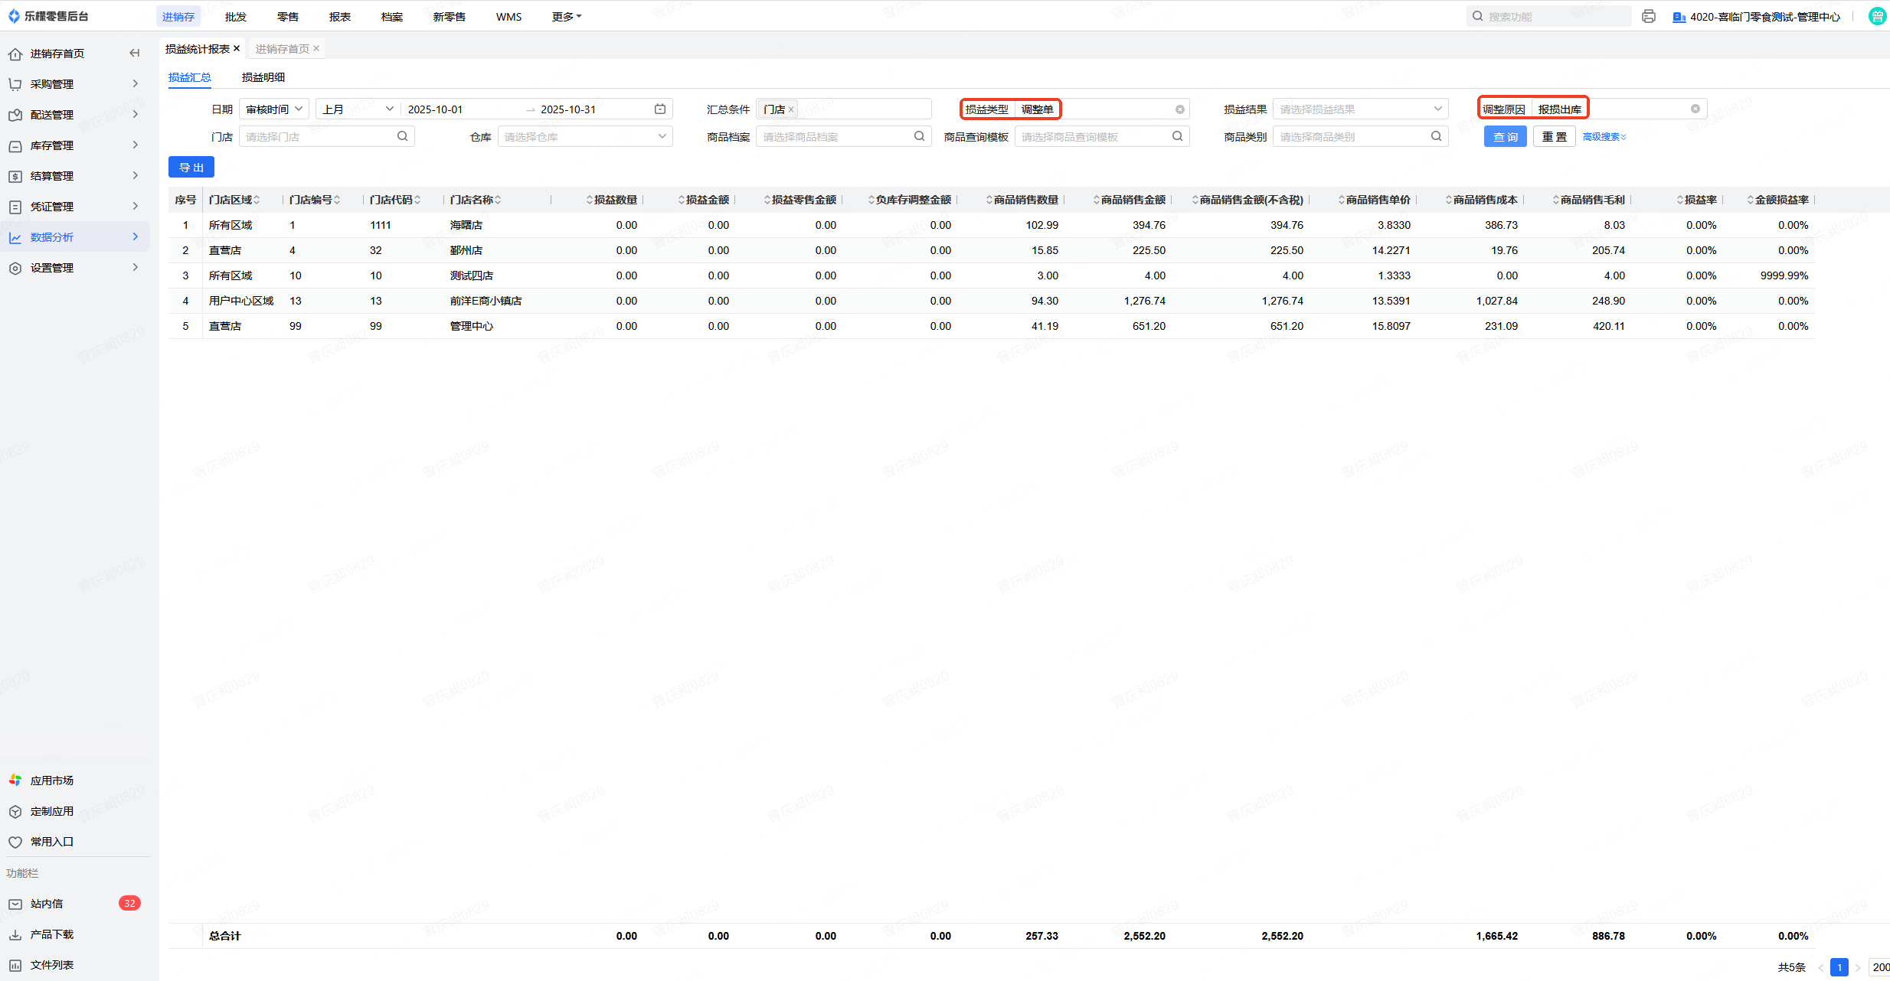1890x981 pixels.
Task: Click the blue 导出 button
Action: [x=191, y=167]
